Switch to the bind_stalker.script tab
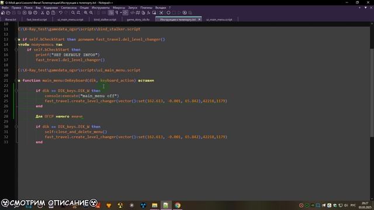The width and height of the screenshot is (374, 210). [105, 19]
